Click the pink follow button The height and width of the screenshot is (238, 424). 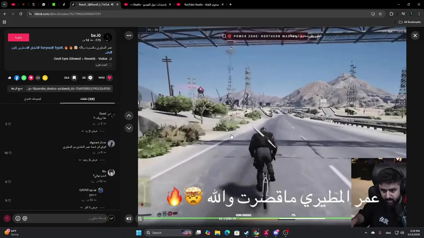pyautogui.click(x=19, y=37)
